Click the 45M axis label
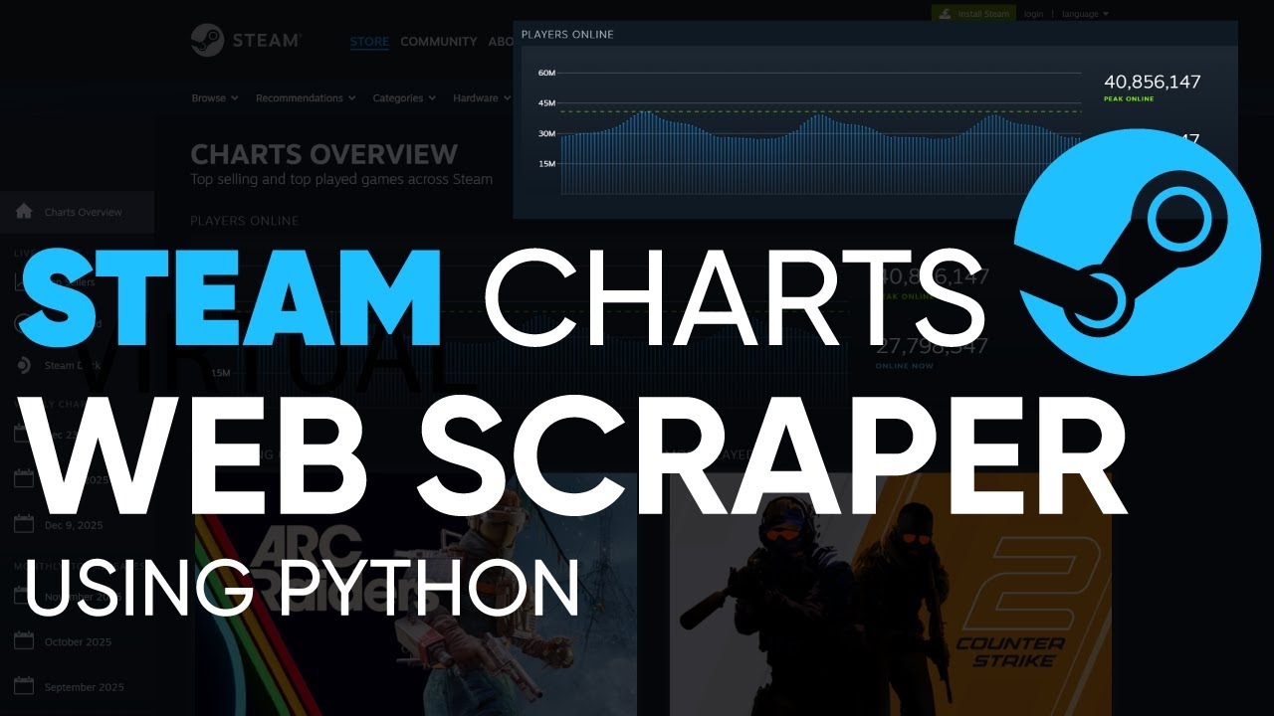Screen dimensions: 1274x716 click(545, 103)
